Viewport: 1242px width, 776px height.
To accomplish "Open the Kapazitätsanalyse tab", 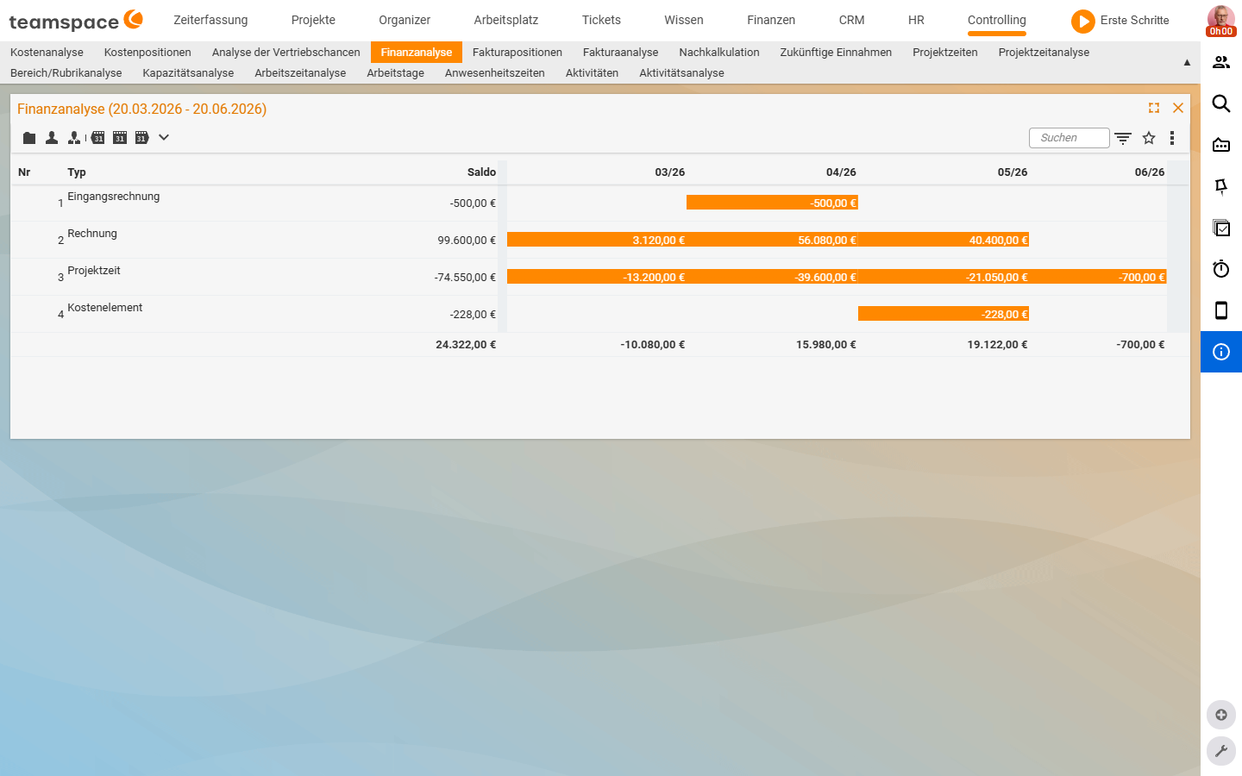I will [x=188, y=73].
